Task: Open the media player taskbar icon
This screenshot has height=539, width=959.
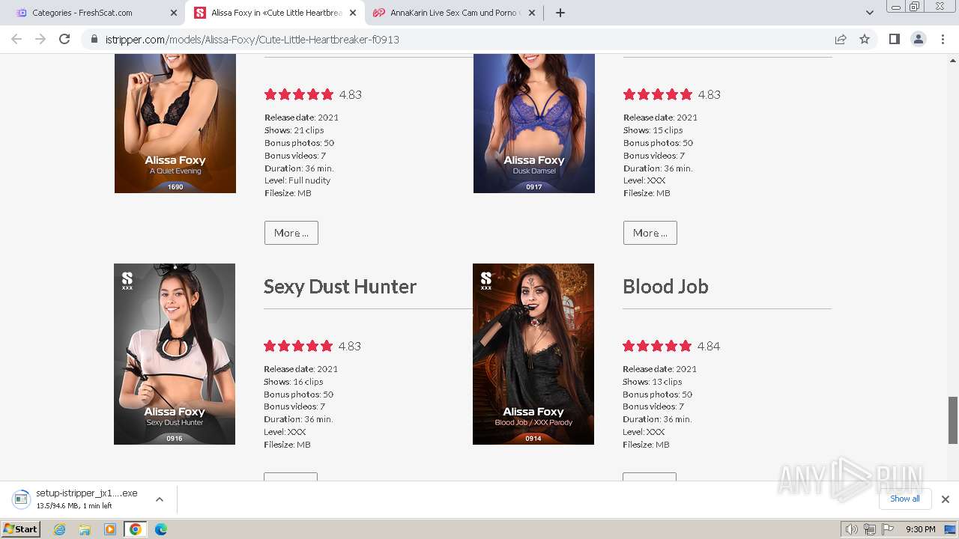Action: (110, 529)
